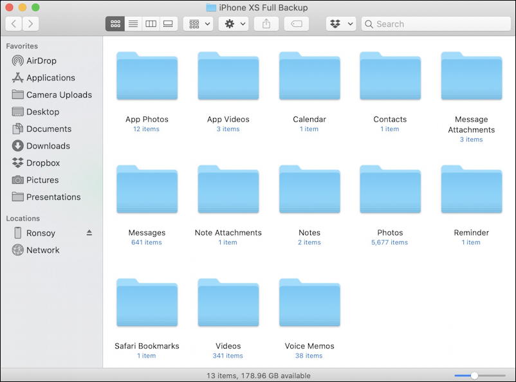Screen dimensions: 516x382
Task: Go forward with the right chevron
Action: point(30,24)
